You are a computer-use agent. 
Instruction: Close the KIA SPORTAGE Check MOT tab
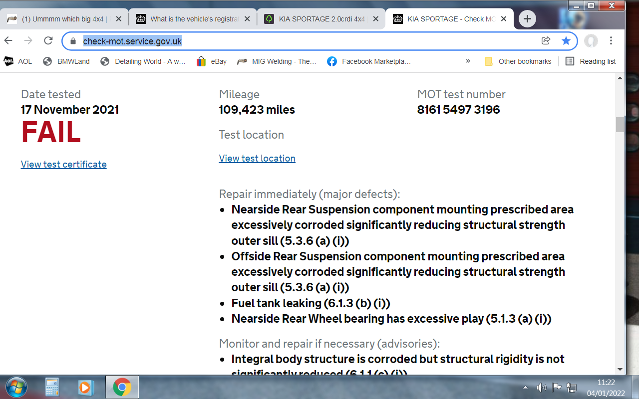coord(504,19)
